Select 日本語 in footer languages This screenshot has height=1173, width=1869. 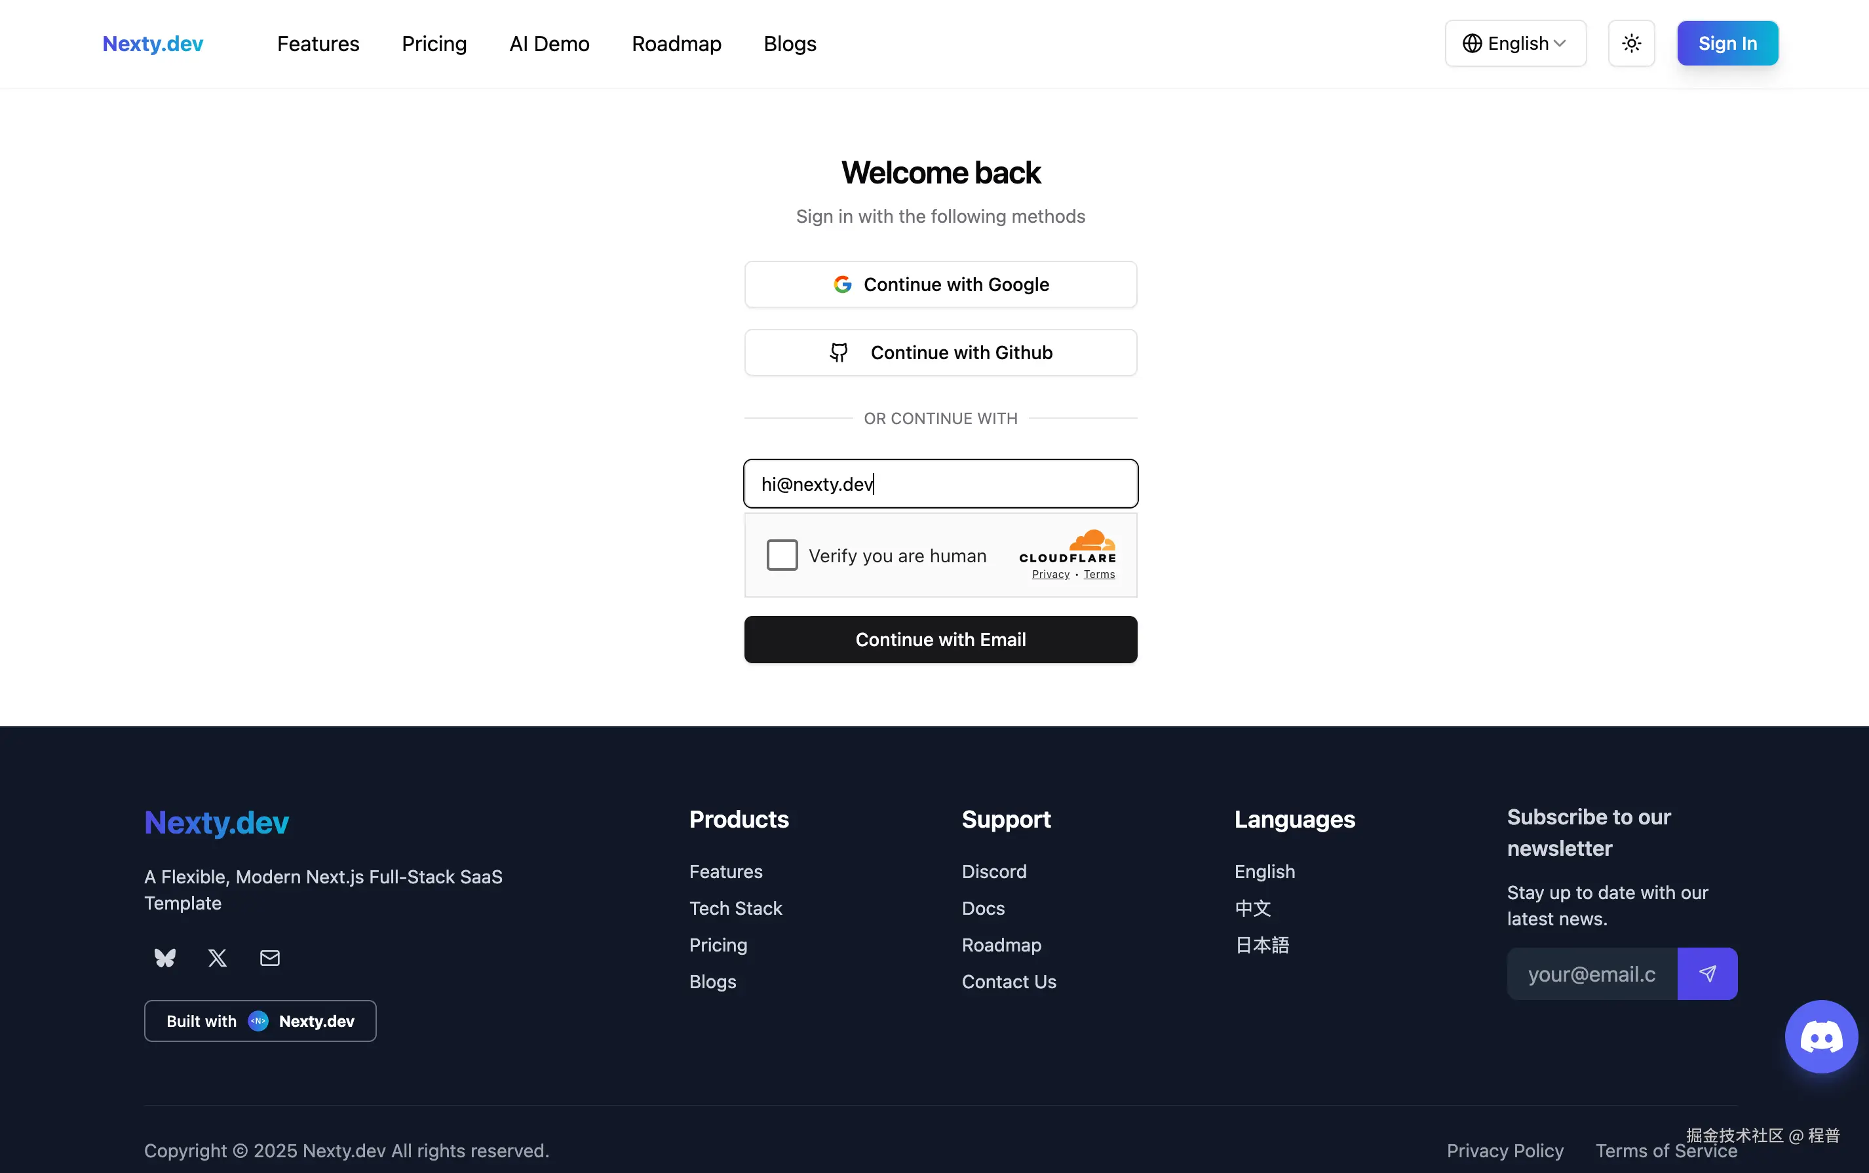pos(1262,945)
